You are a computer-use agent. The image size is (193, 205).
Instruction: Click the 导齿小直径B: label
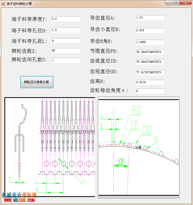(x=105, y=29)
